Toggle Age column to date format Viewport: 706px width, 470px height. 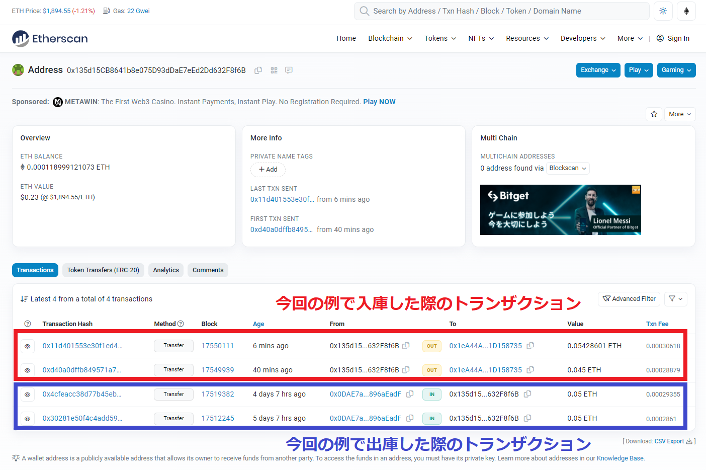[258, 324]
